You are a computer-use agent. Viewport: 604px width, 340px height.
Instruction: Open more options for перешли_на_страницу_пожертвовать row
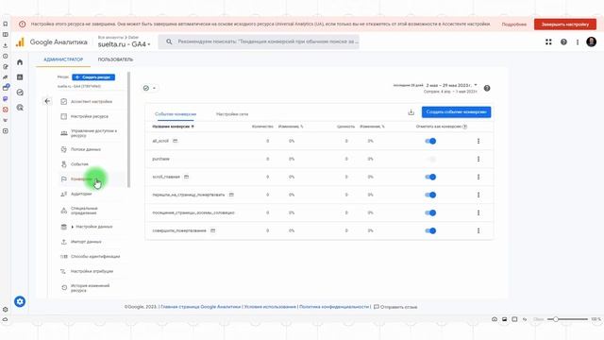478,195
